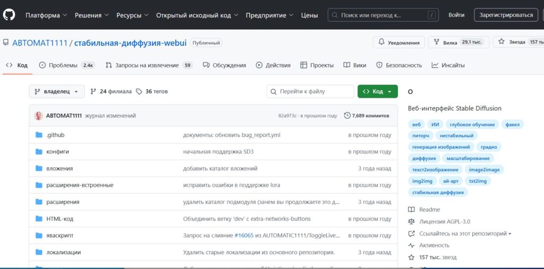Click the clock icon beside 7,689 коммитов
The image size is (544, 269).
coord(347,116)
